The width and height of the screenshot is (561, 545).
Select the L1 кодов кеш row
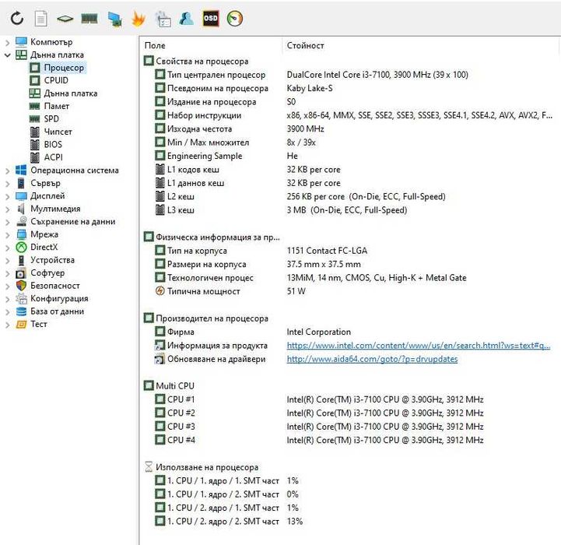pos(247,170)
